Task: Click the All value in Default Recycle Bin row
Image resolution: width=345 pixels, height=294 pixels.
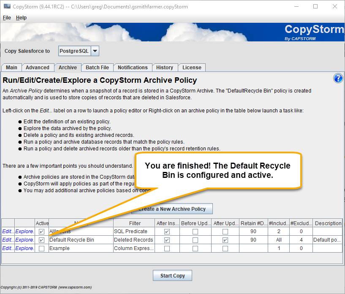Action: coord(279,240)
